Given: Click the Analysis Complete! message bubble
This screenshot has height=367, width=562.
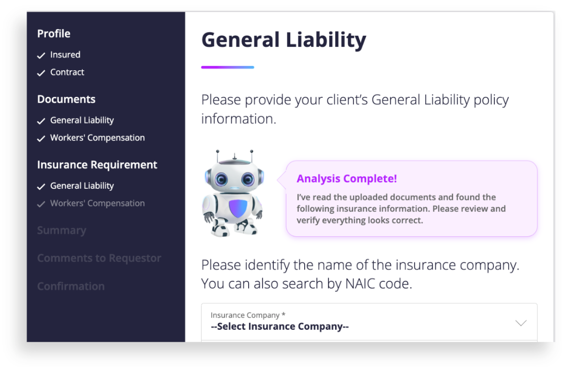Looking at the screenshot, I should 411,199.
